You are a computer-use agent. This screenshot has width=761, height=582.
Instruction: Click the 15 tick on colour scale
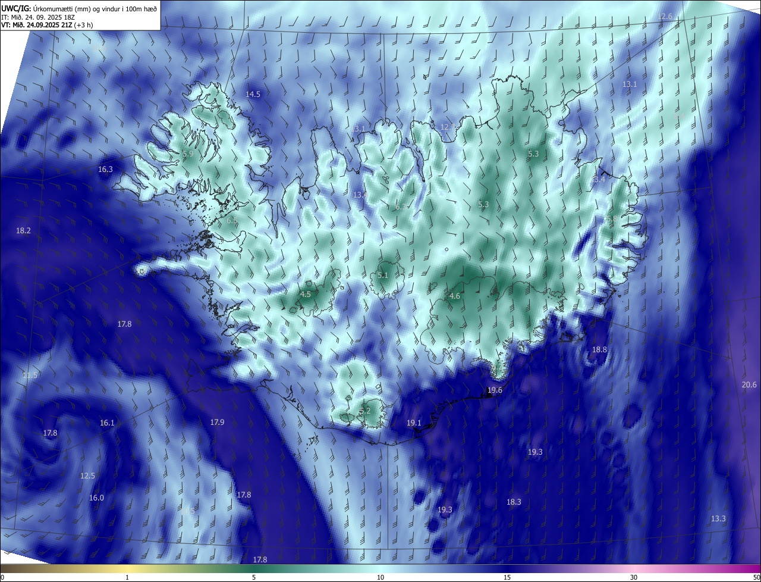[x=507, y=577]
